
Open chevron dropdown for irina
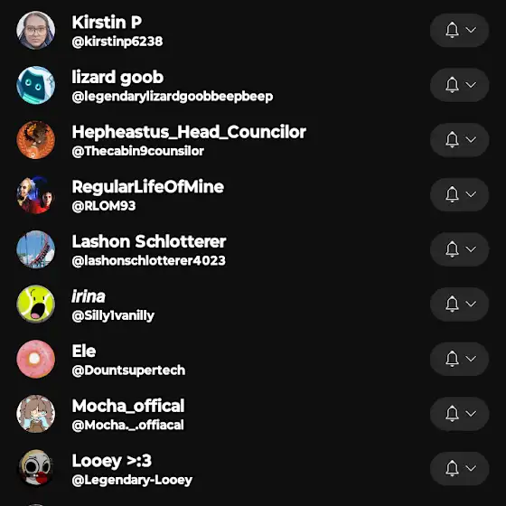tap(471, 304)
